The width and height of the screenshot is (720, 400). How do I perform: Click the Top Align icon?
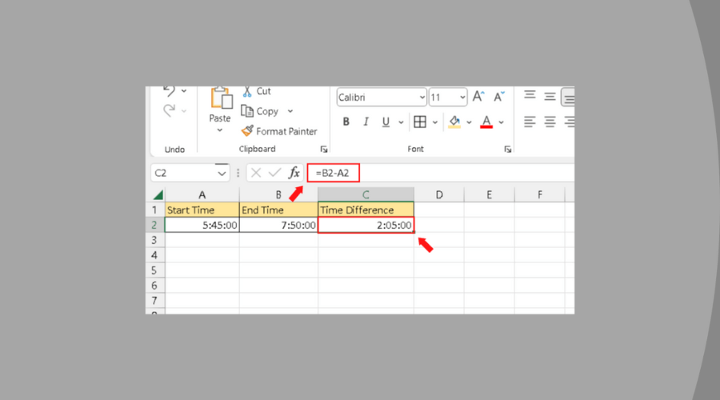click(x=530, y=95)
